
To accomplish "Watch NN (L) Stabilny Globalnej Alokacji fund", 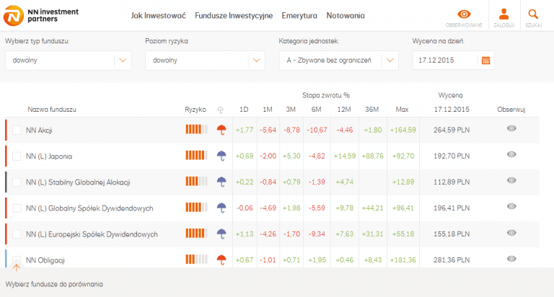I will (x=511, y=181).
